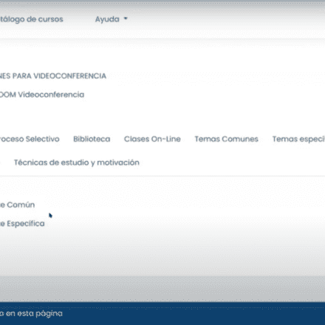Click the PARA VIDEOCONFERENCIA heading text
Viewport: 325px width, 325px height.
tap(59, 76)
